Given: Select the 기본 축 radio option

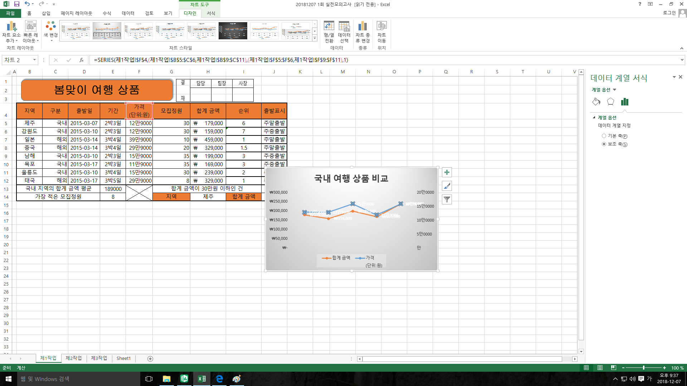Looking at the screenshot, I should pyautogui.click(x=604, y=136).
